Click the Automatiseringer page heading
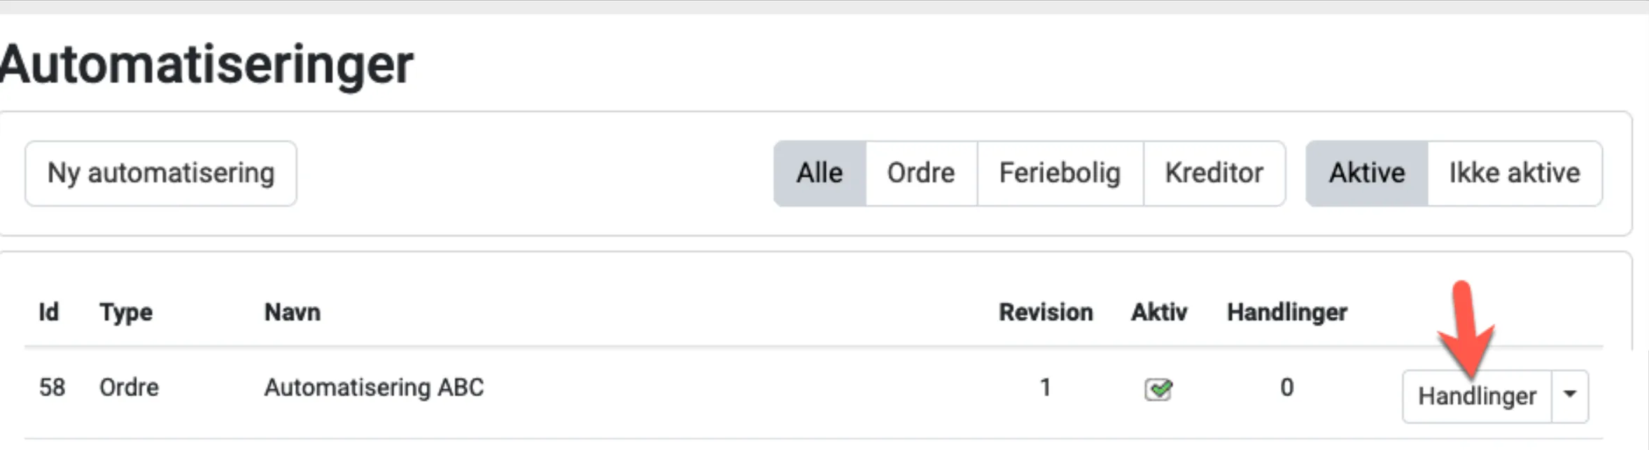This screenshot has width=1649, height=450. point(206,65)
